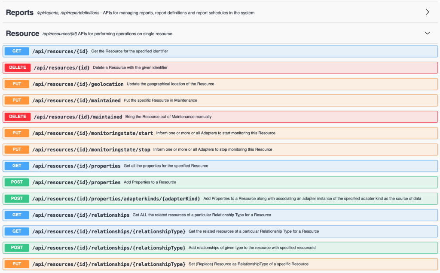Expand the Reports section chevron
The image size is (440, 273).
(428, 12)
